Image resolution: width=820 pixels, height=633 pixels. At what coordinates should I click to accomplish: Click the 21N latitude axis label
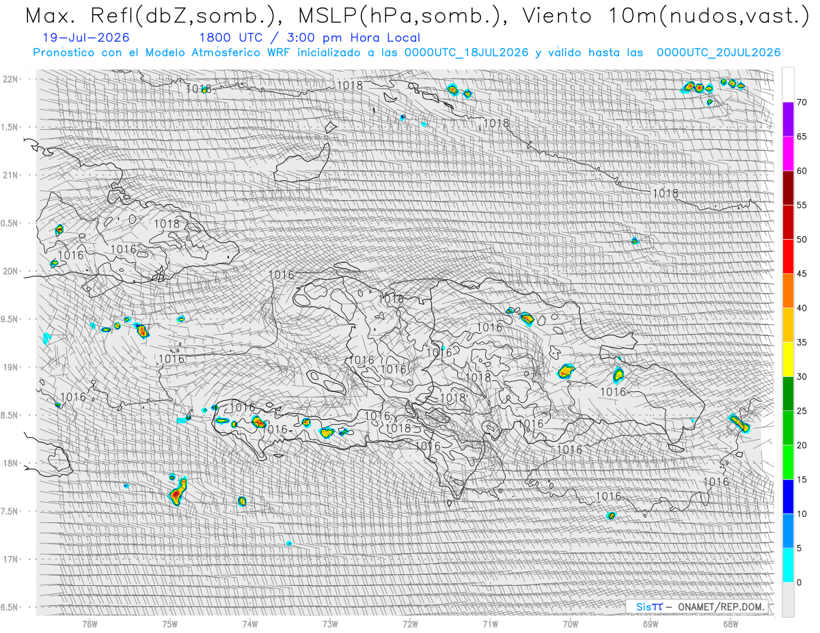10,175
